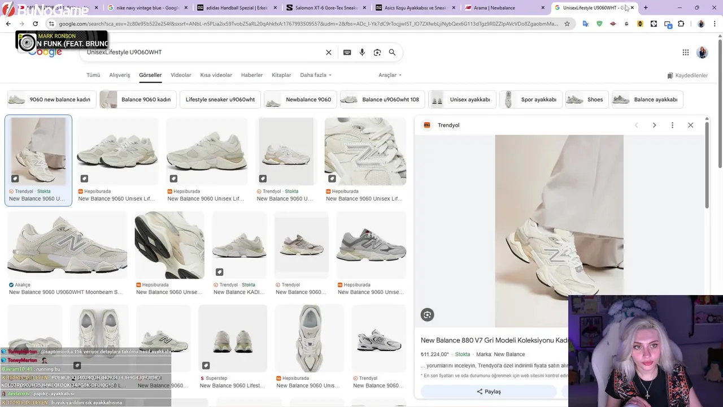This screenshot has height=407, width=723.
Task: Select the 'Spor ayakkabı' chip
Action: point(531,99)
